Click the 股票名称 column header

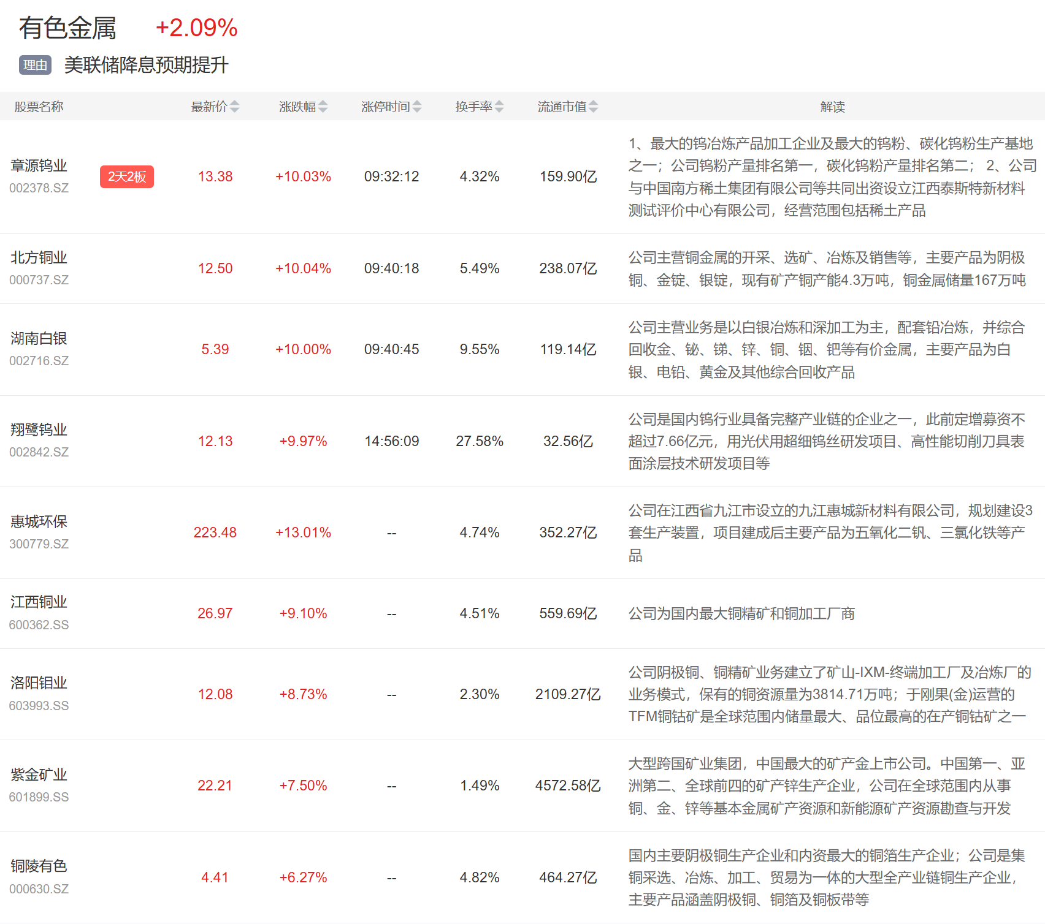tap(39, 107)
